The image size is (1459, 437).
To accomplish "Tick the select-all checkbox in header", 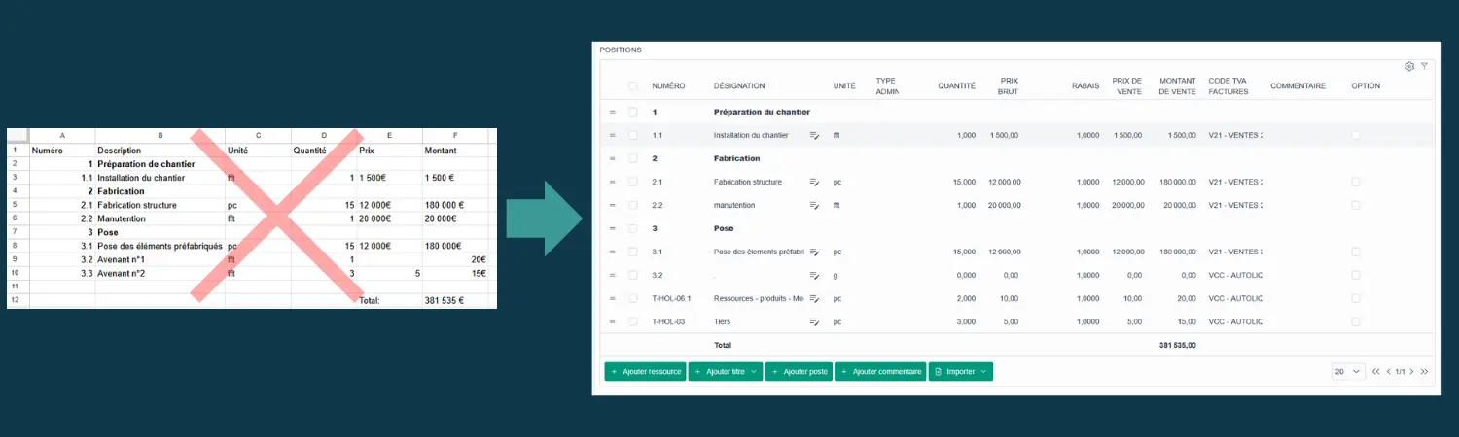I will pyautogui.click(x=633, y=85).
